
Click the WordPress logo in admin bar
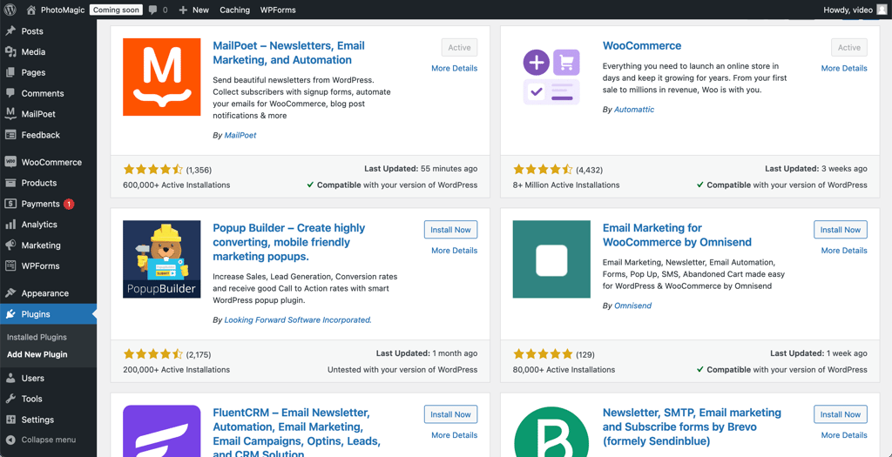tap(10, 10)
